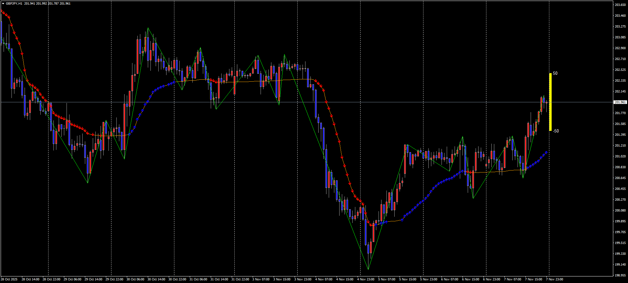Click the -50 label below yellow bar
628x283 pixels.
coord(556,131)
